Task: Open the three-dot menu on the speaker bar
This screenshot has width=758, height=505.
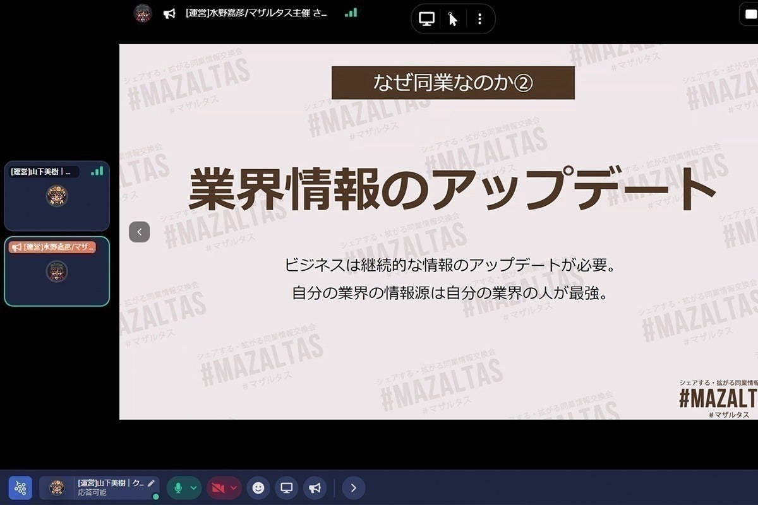Action: [479, 18]
